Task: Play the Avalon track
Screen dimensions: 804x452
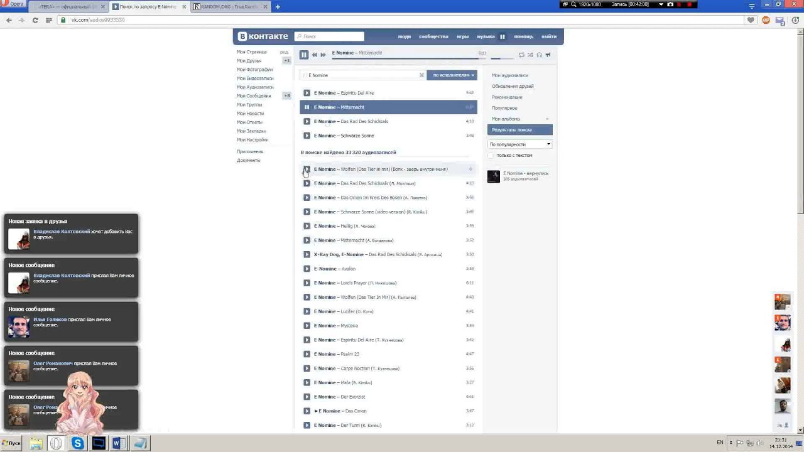Action: point(307,269)
